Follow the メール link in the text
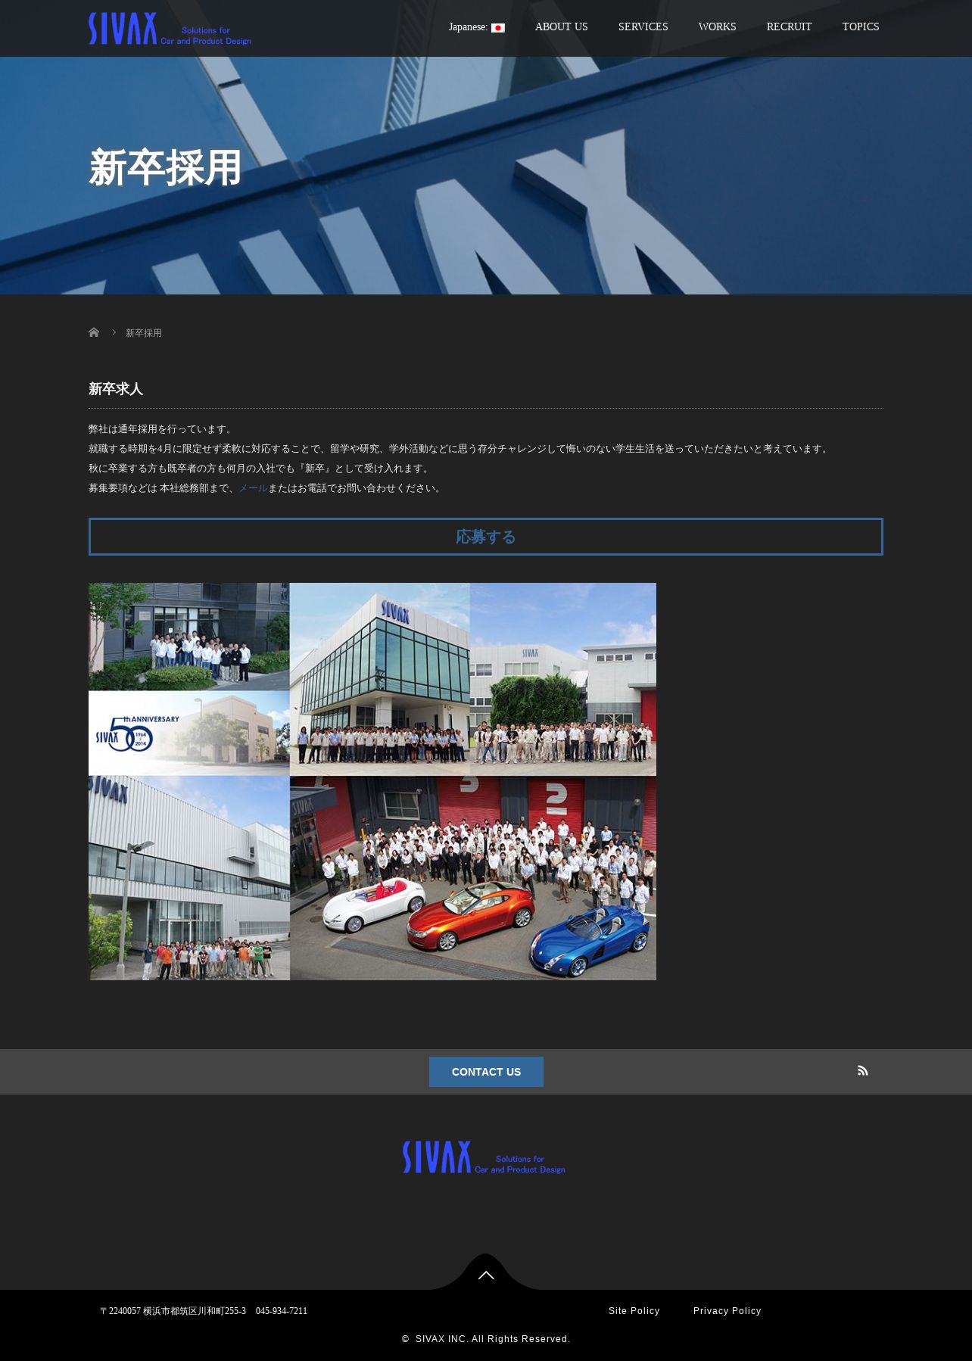 click(253, 488)
